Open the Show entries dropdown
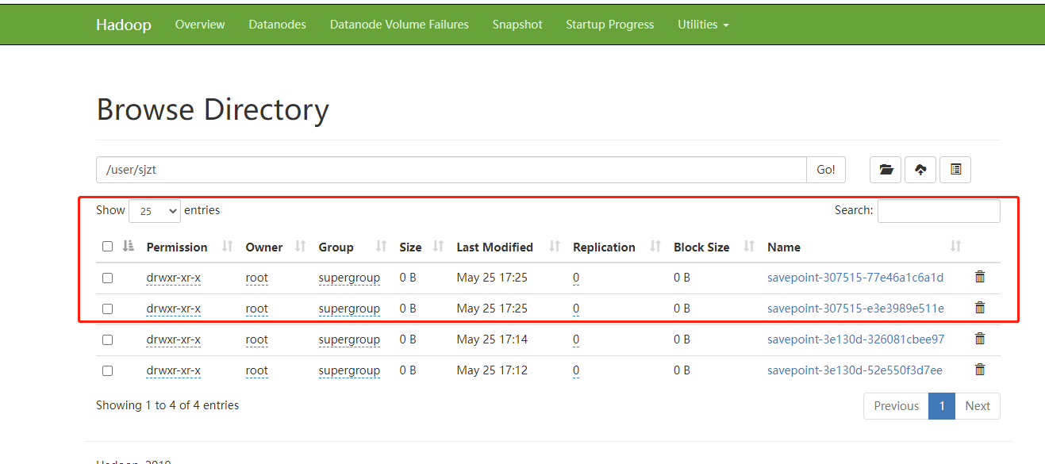Image resolution: width=1045 pixels, height=464 pixels. [x=154, y=210]
